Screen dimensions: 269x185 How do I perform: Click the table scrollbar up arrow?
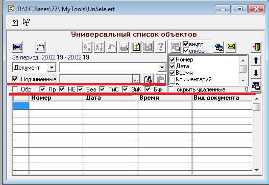pos(257,99)
